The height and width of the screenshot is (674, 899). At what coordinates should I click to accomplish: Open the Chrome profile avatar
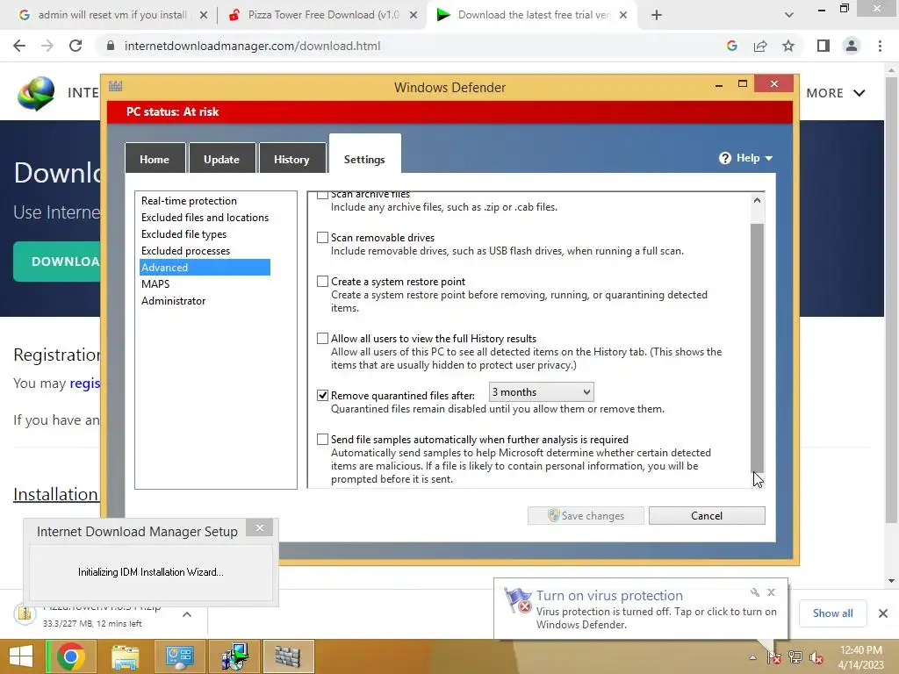852,46
